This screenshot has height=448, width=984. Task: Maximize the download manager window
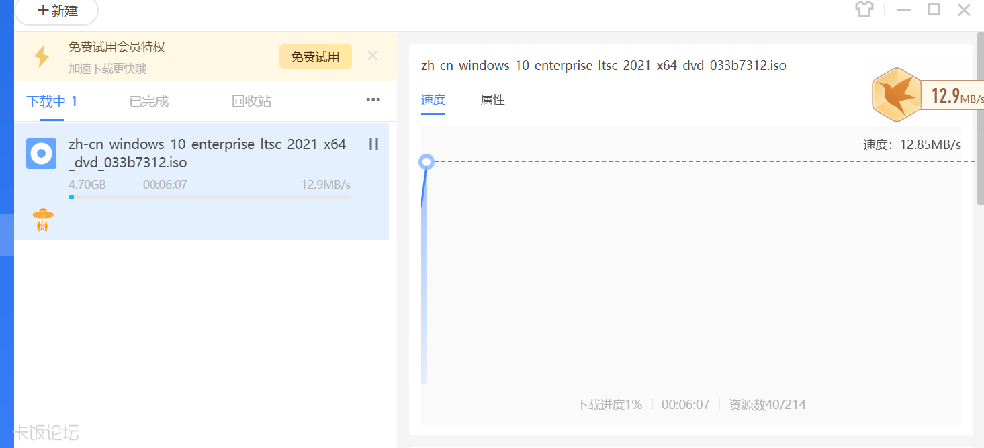click(934, 9)
